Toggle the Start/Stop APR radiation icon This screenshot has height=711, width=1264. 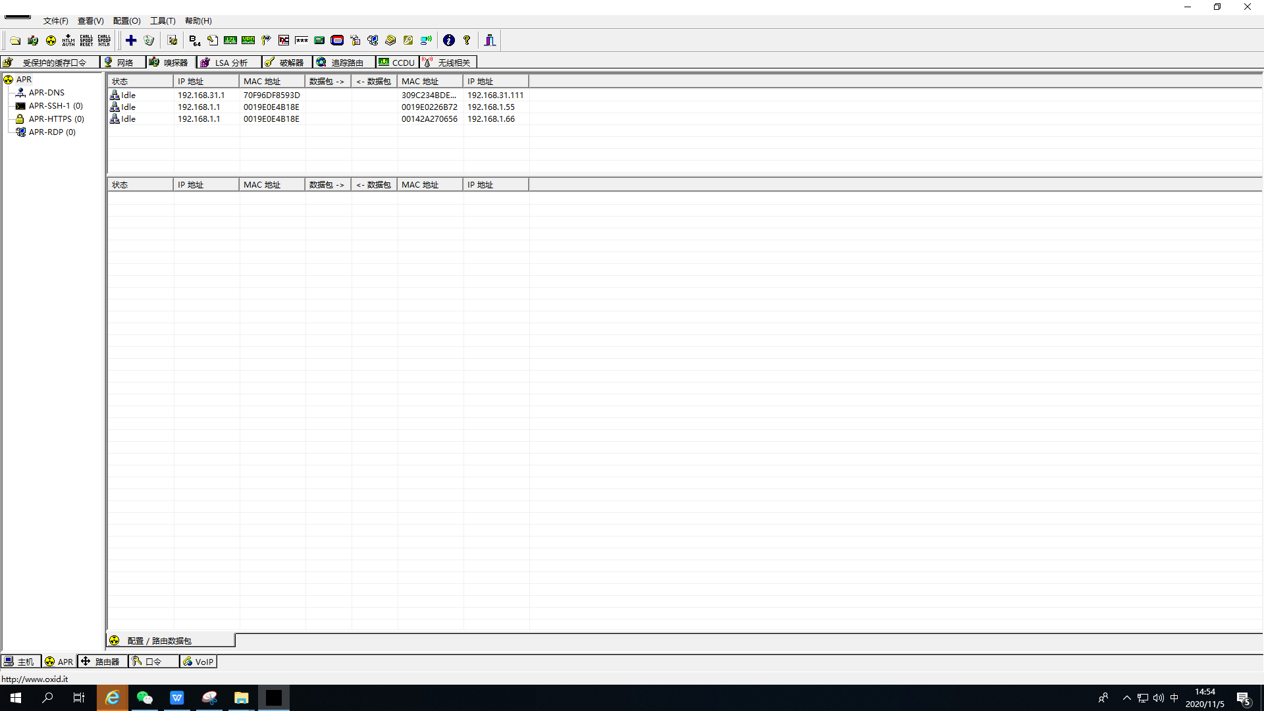pos(51,40)
